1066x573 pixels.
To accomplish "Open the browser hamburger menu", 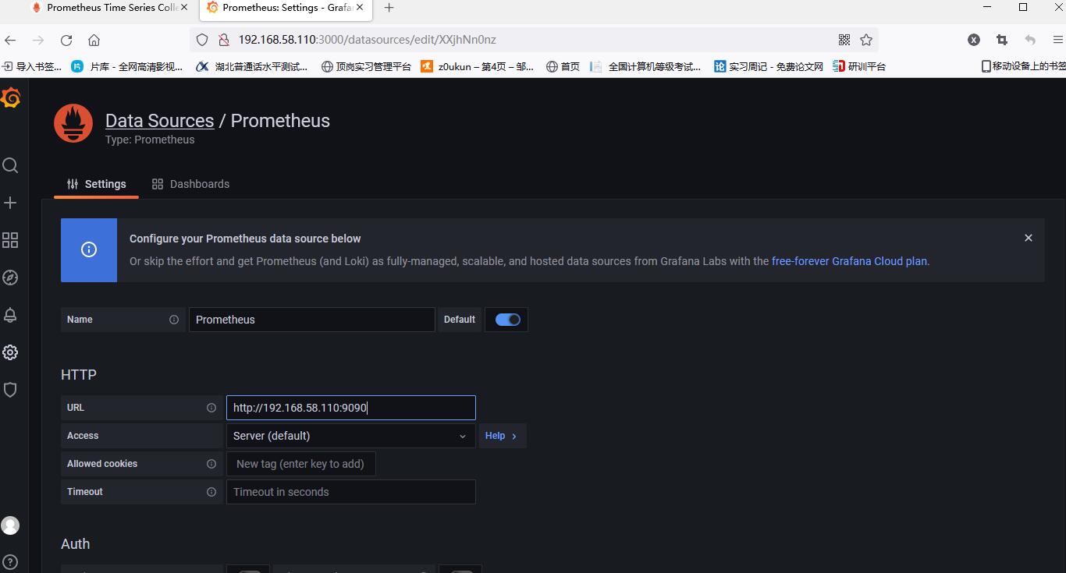I will click(1058, 40).
